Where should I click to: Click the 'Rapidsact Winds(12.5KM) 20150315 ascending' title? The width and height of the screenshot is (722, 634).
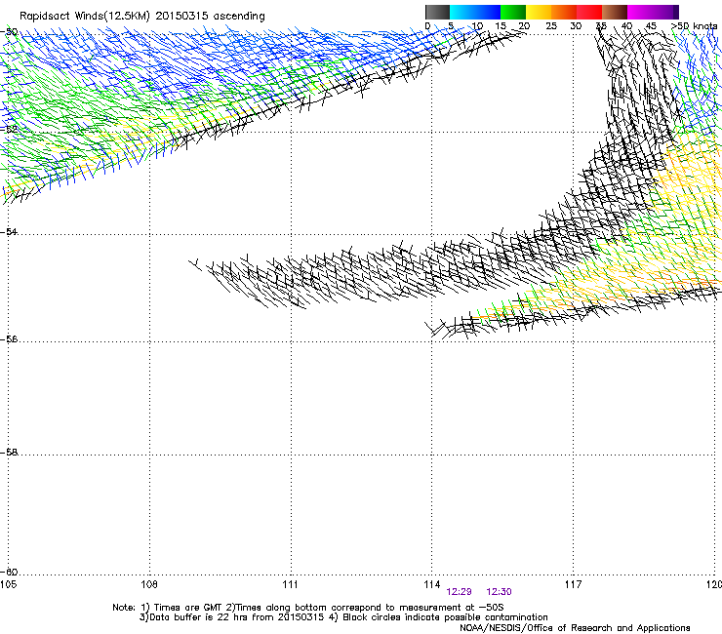142,17
